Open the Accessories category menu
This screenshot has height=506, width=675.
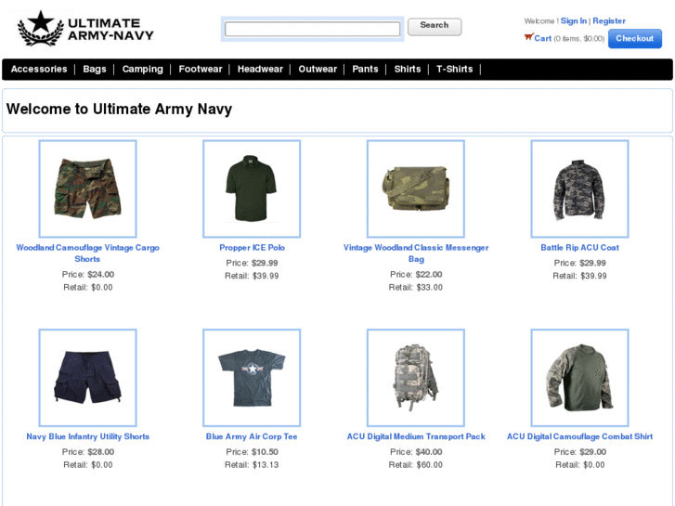click(39, 69)
